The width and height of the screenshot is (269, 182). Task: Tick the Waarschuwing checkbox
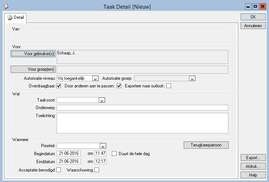point(97,170)
